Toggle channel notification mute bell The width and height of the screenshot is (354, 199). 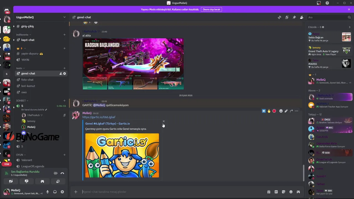tap(287, 17)
